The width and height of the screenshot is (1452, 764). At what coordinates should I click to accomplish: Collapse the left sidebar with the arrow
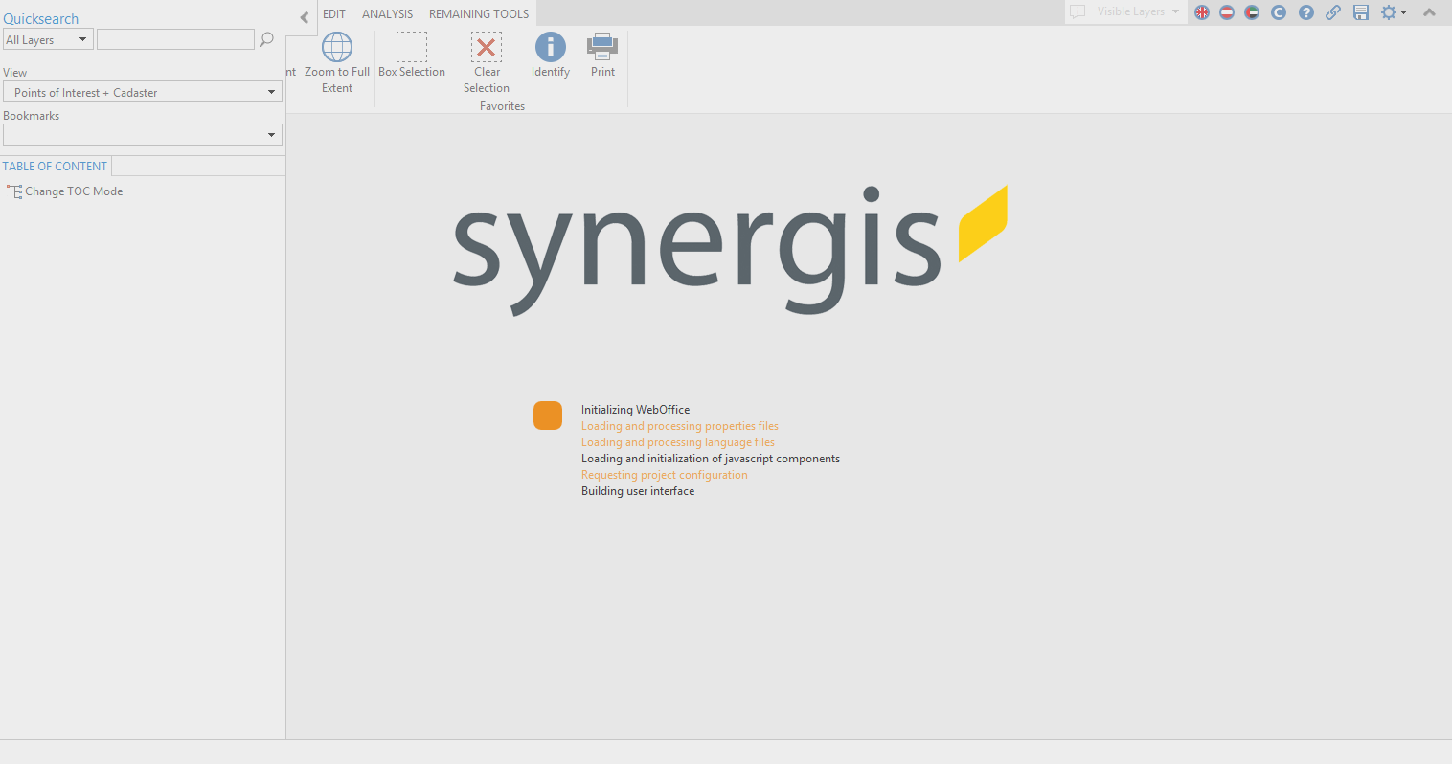click(x=303, y=16)
